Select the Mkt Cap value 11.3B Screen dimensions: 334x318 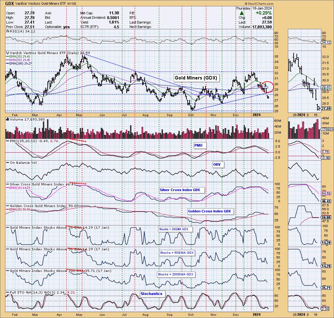point(114,13)
